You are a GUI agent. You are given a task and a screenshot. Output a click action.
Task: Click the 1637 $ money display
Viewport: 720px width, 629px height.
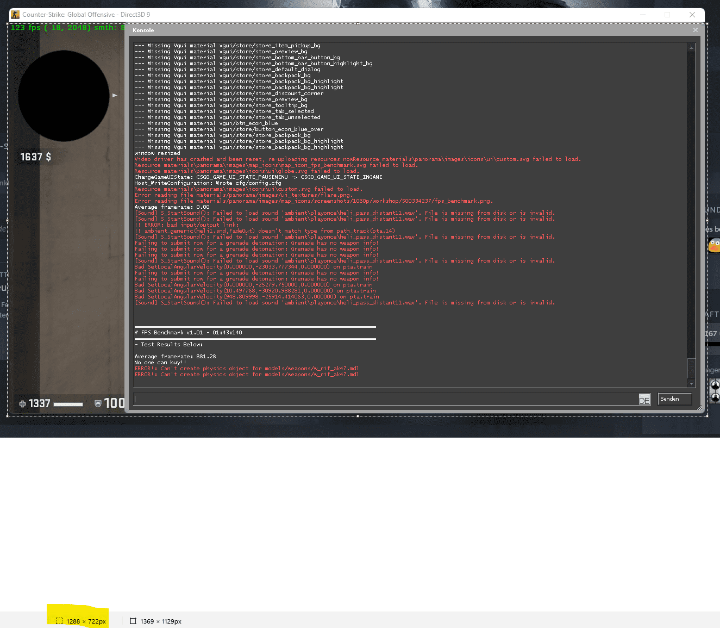36,157
